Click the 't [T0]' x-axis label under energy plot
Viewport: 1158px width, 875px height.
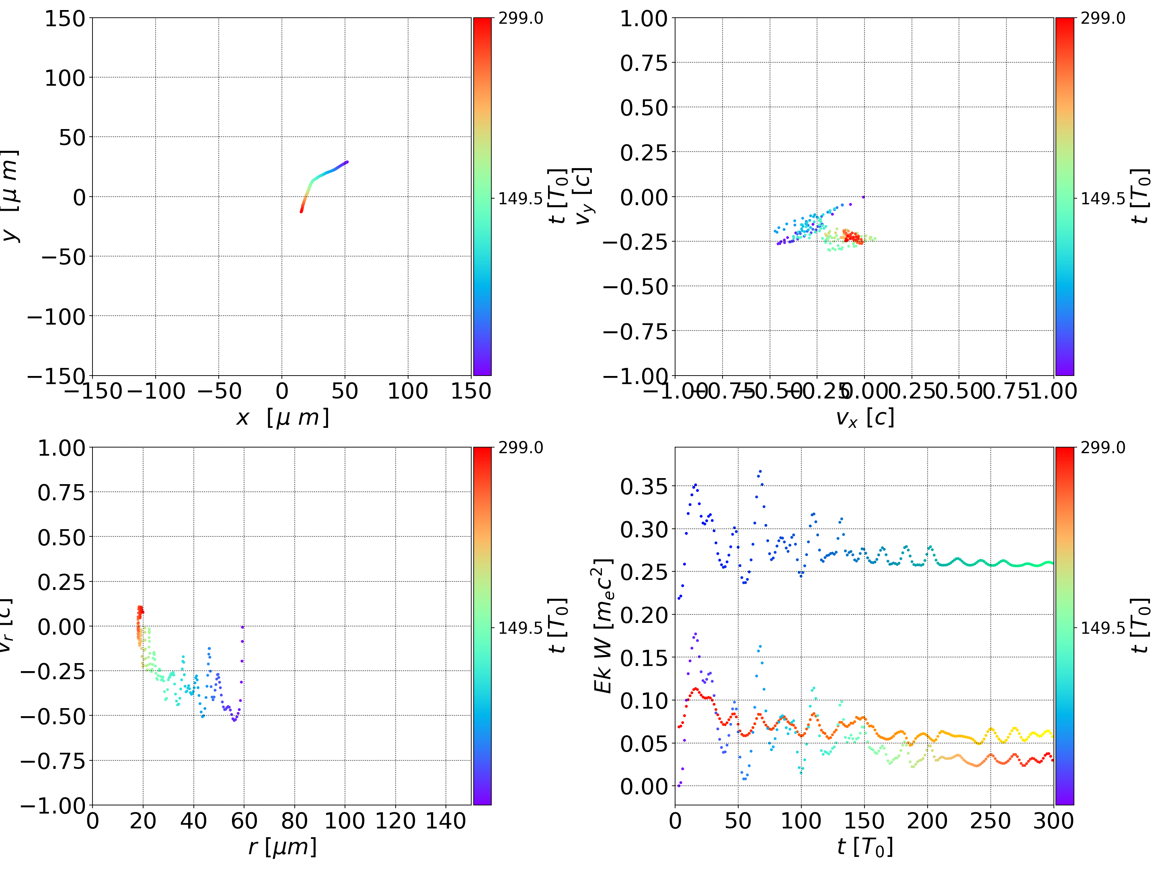coord(864,847)
